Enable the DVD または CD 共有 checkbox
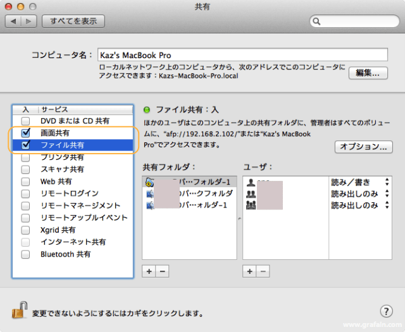This screenshot has height=332, width=405. (x=25, y=121)
